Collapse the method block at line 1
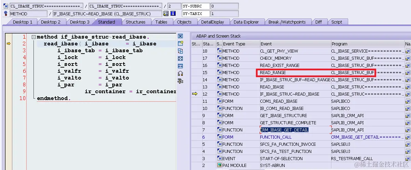This screenshot has height=170, width=411. 33,37
